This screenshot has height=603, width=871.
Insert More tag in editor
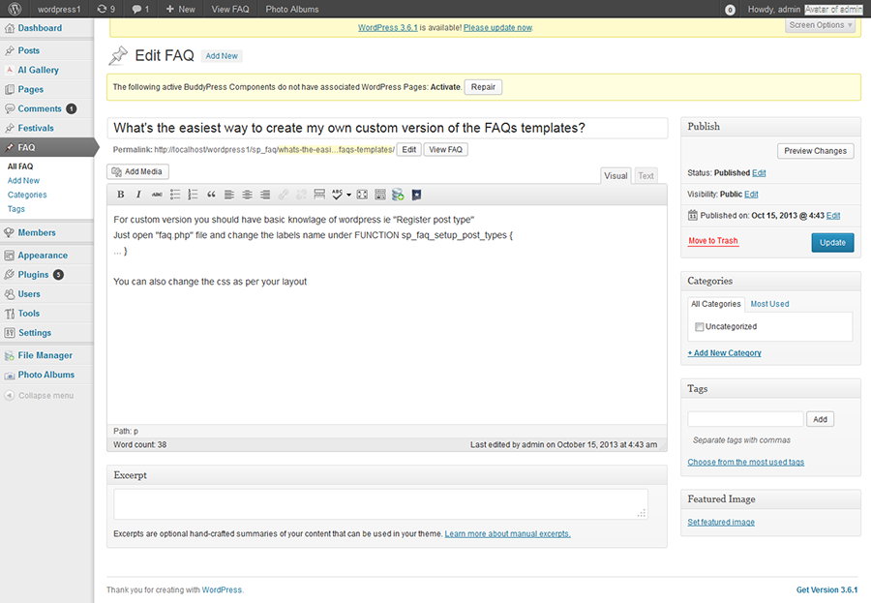[x=319, y=195]
